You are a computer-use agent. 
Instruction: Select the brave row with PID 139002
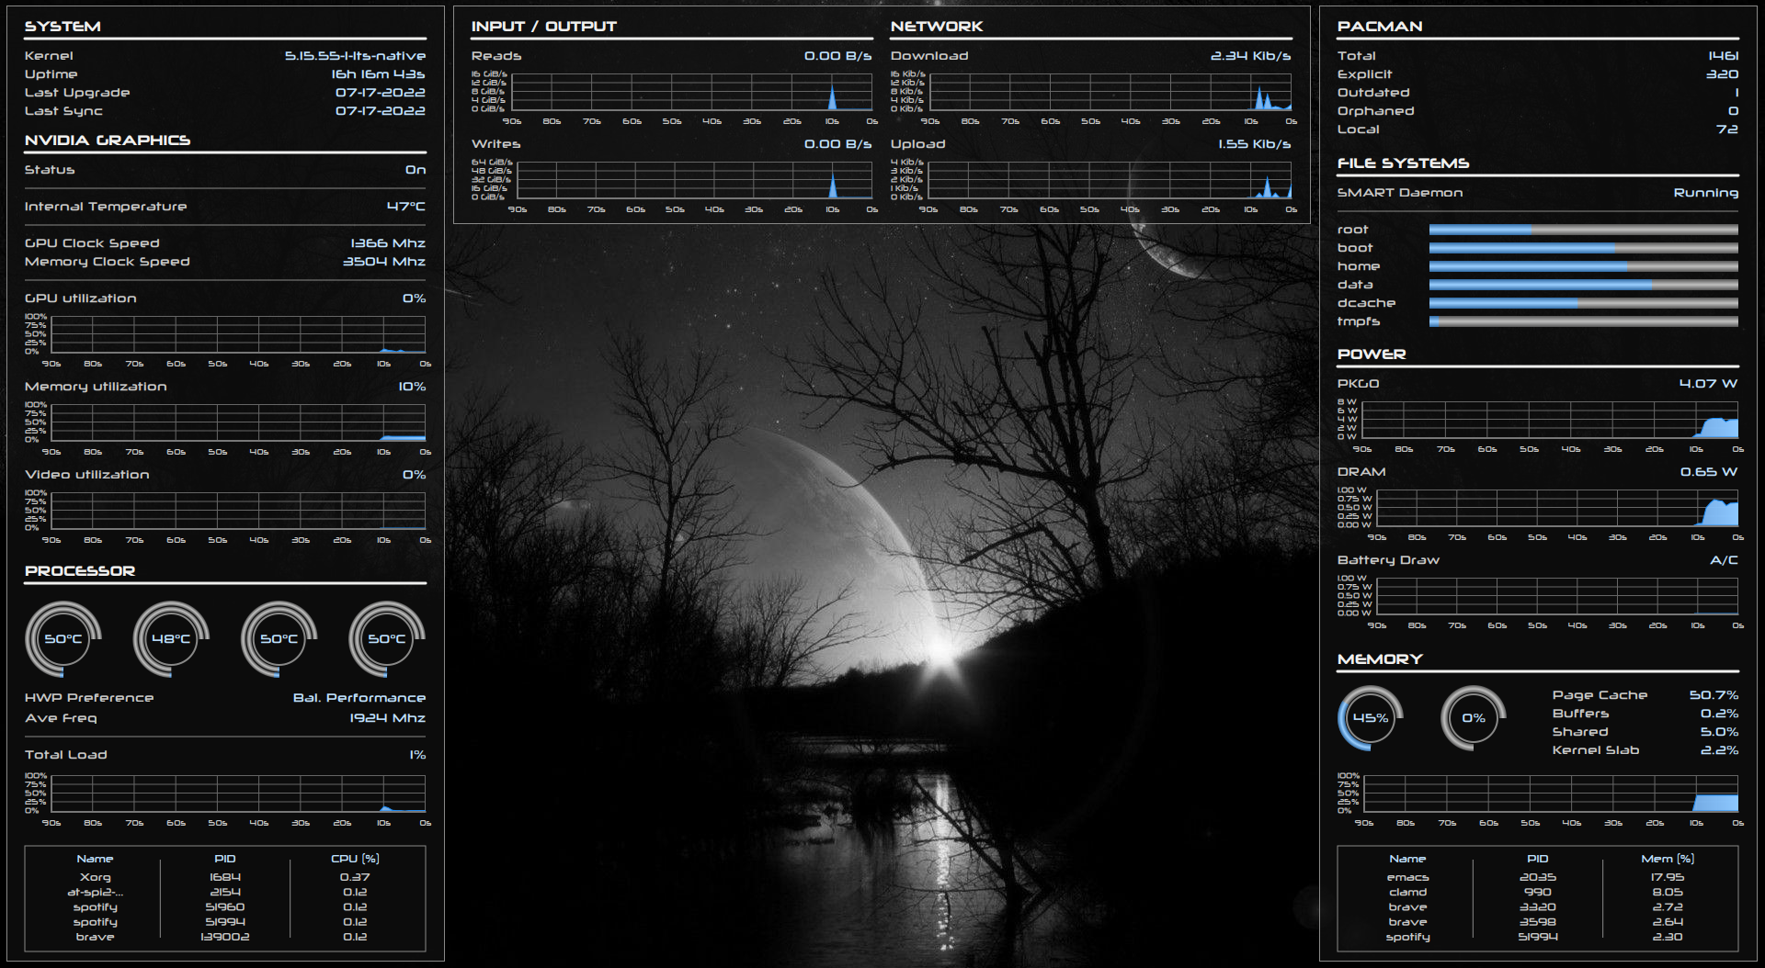tap(225, 937)
